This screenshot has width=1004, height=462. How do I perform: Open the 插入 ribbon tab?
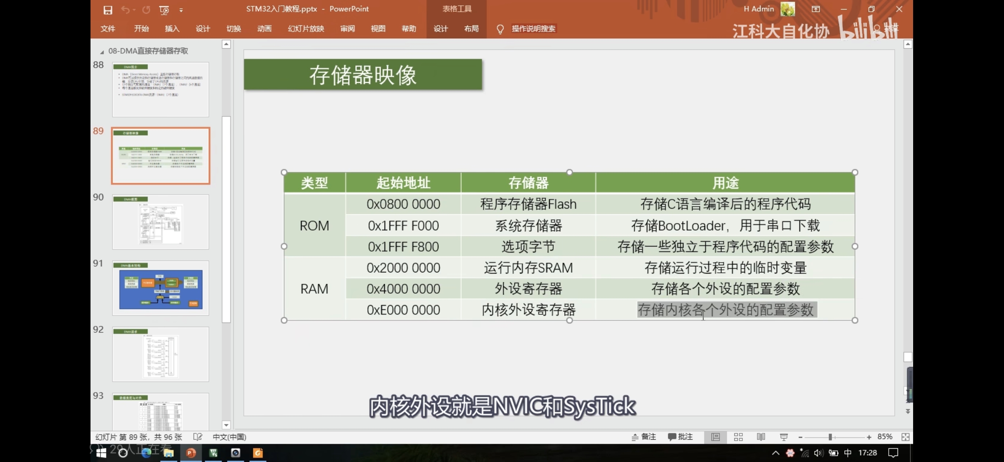pos(172,28)
